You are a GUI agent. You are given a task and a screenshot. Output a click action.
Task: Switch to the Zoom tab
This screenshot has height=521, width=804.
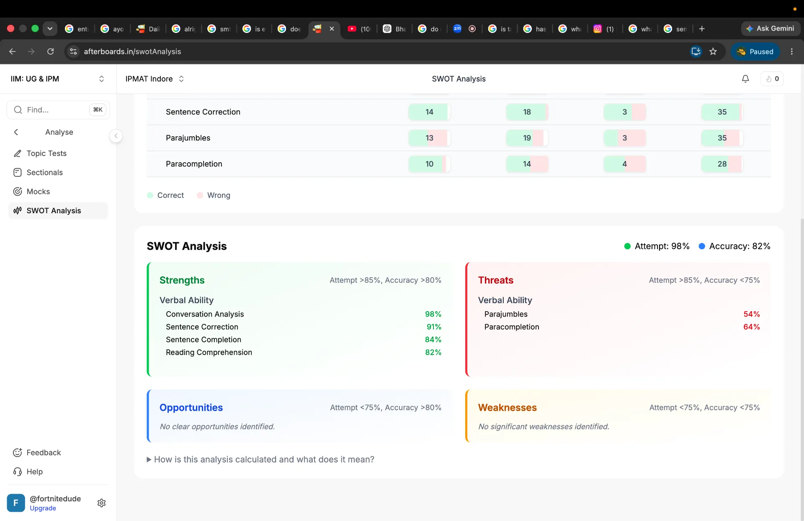point(457,29)
